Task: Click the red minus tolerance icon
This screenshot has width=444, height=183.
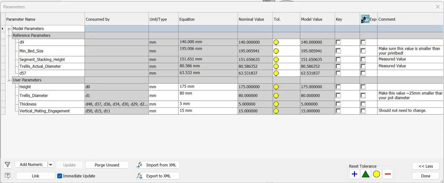Action: pos(388,174)
